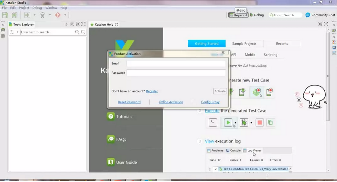337x182 pixels.
Task: Click the Community Chat icon
Action: pos(308,15)
